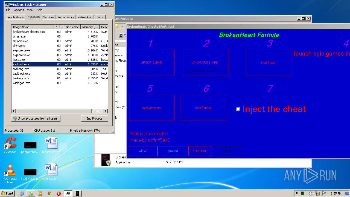Click the 6:35 PM system clock

(336, 193)
